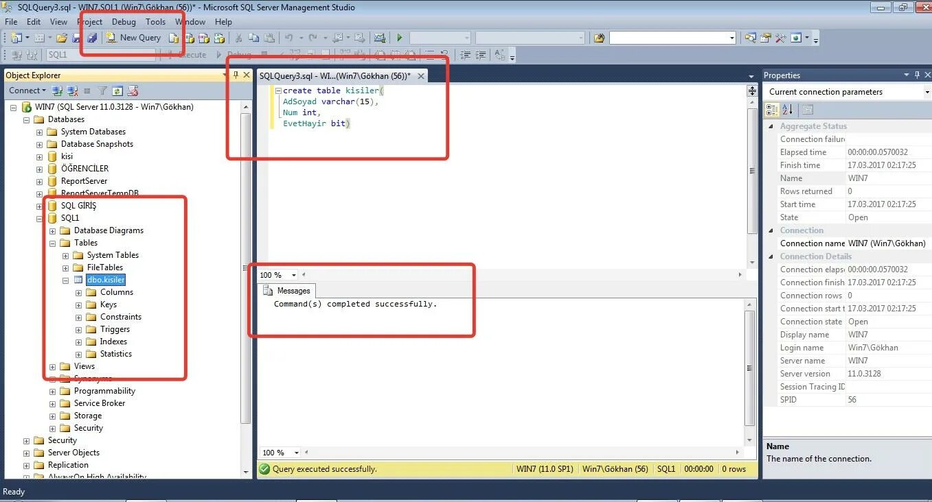Viewport: 932px width, 502px height.
Task: Click the Disconnect icon in Object Explorer
Action: click(71, 91)
